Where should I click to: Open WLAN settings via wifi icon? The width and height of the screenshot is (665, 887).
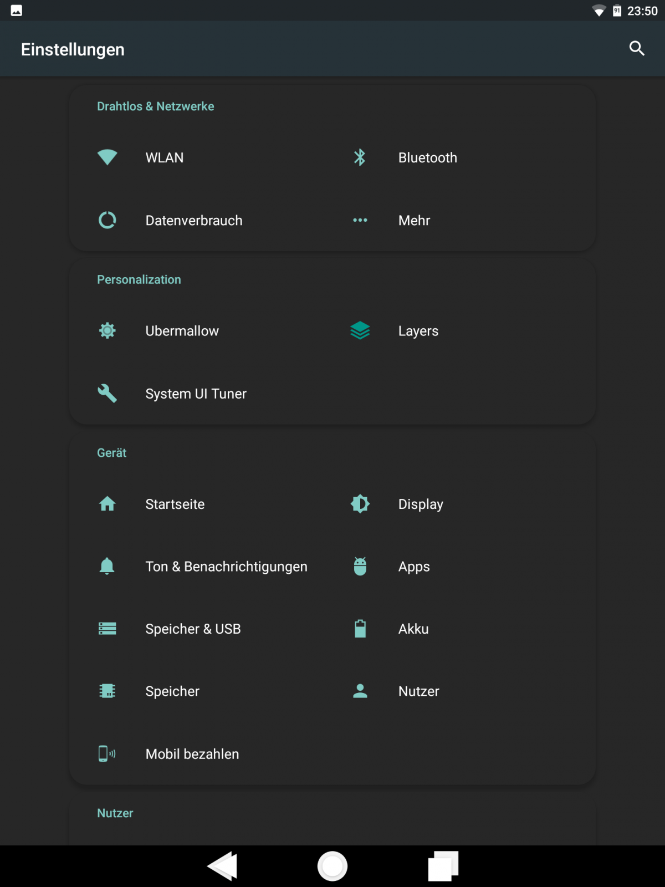(107, 157)
